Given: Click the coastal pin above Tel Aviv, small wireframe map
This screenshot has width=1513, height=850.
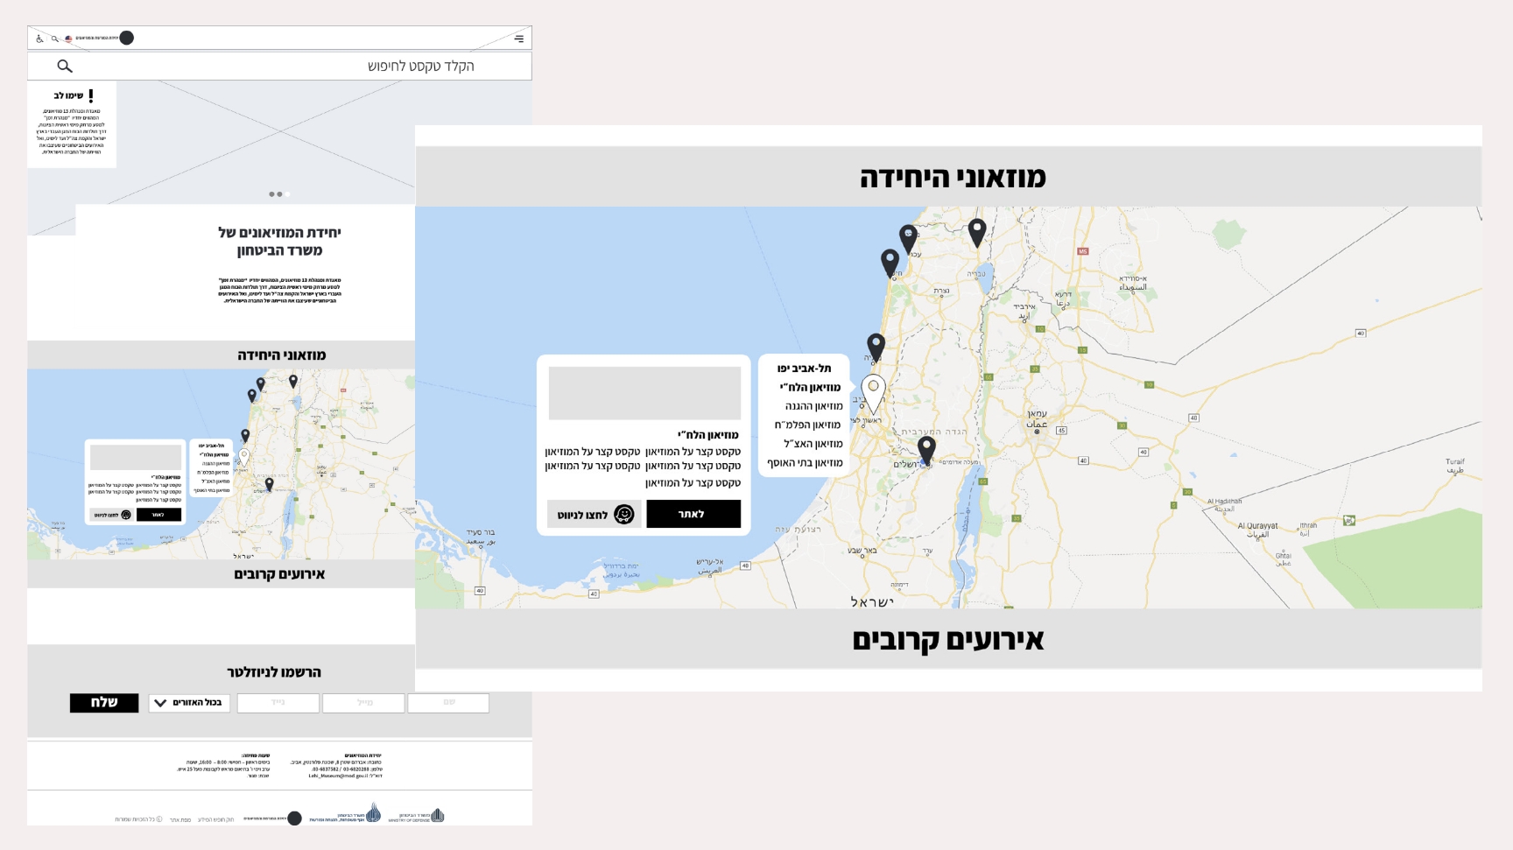Looking at the screenshot, I should coord(245,435).
